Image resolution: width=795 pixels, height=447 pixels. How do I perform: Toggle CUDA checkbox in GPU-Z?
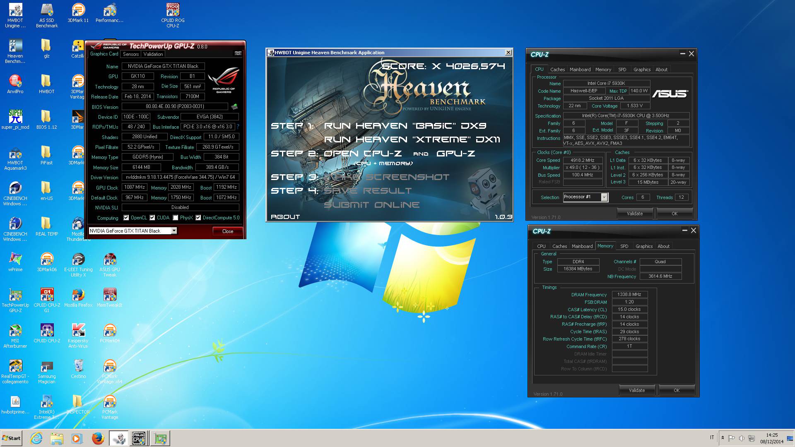(152, 218)
